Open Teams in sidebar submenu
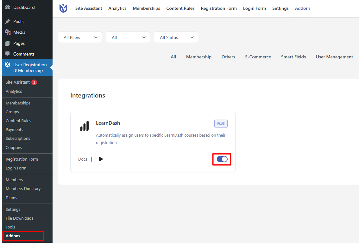Viewport: 359px width, 243px height. pyautogui.click(x=11, y=198)
